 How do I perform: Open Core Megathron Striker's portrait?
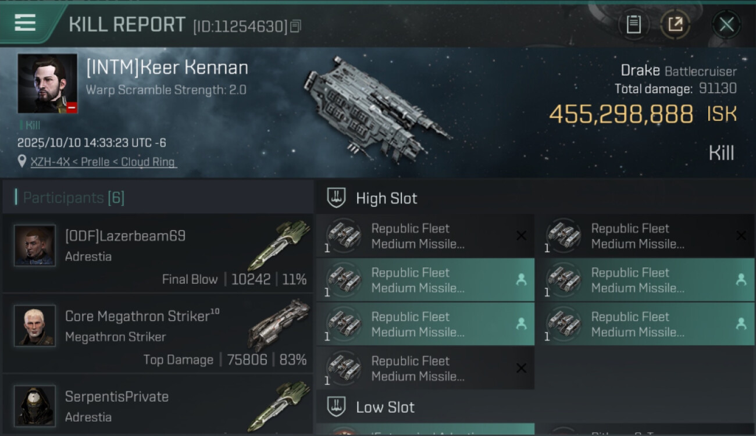pos(35,326)
